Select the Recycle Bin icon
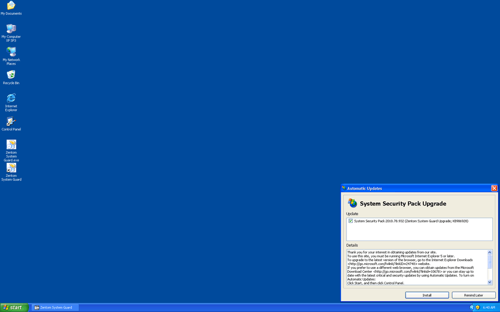This screenshot has width=500, height=312. 11,75
